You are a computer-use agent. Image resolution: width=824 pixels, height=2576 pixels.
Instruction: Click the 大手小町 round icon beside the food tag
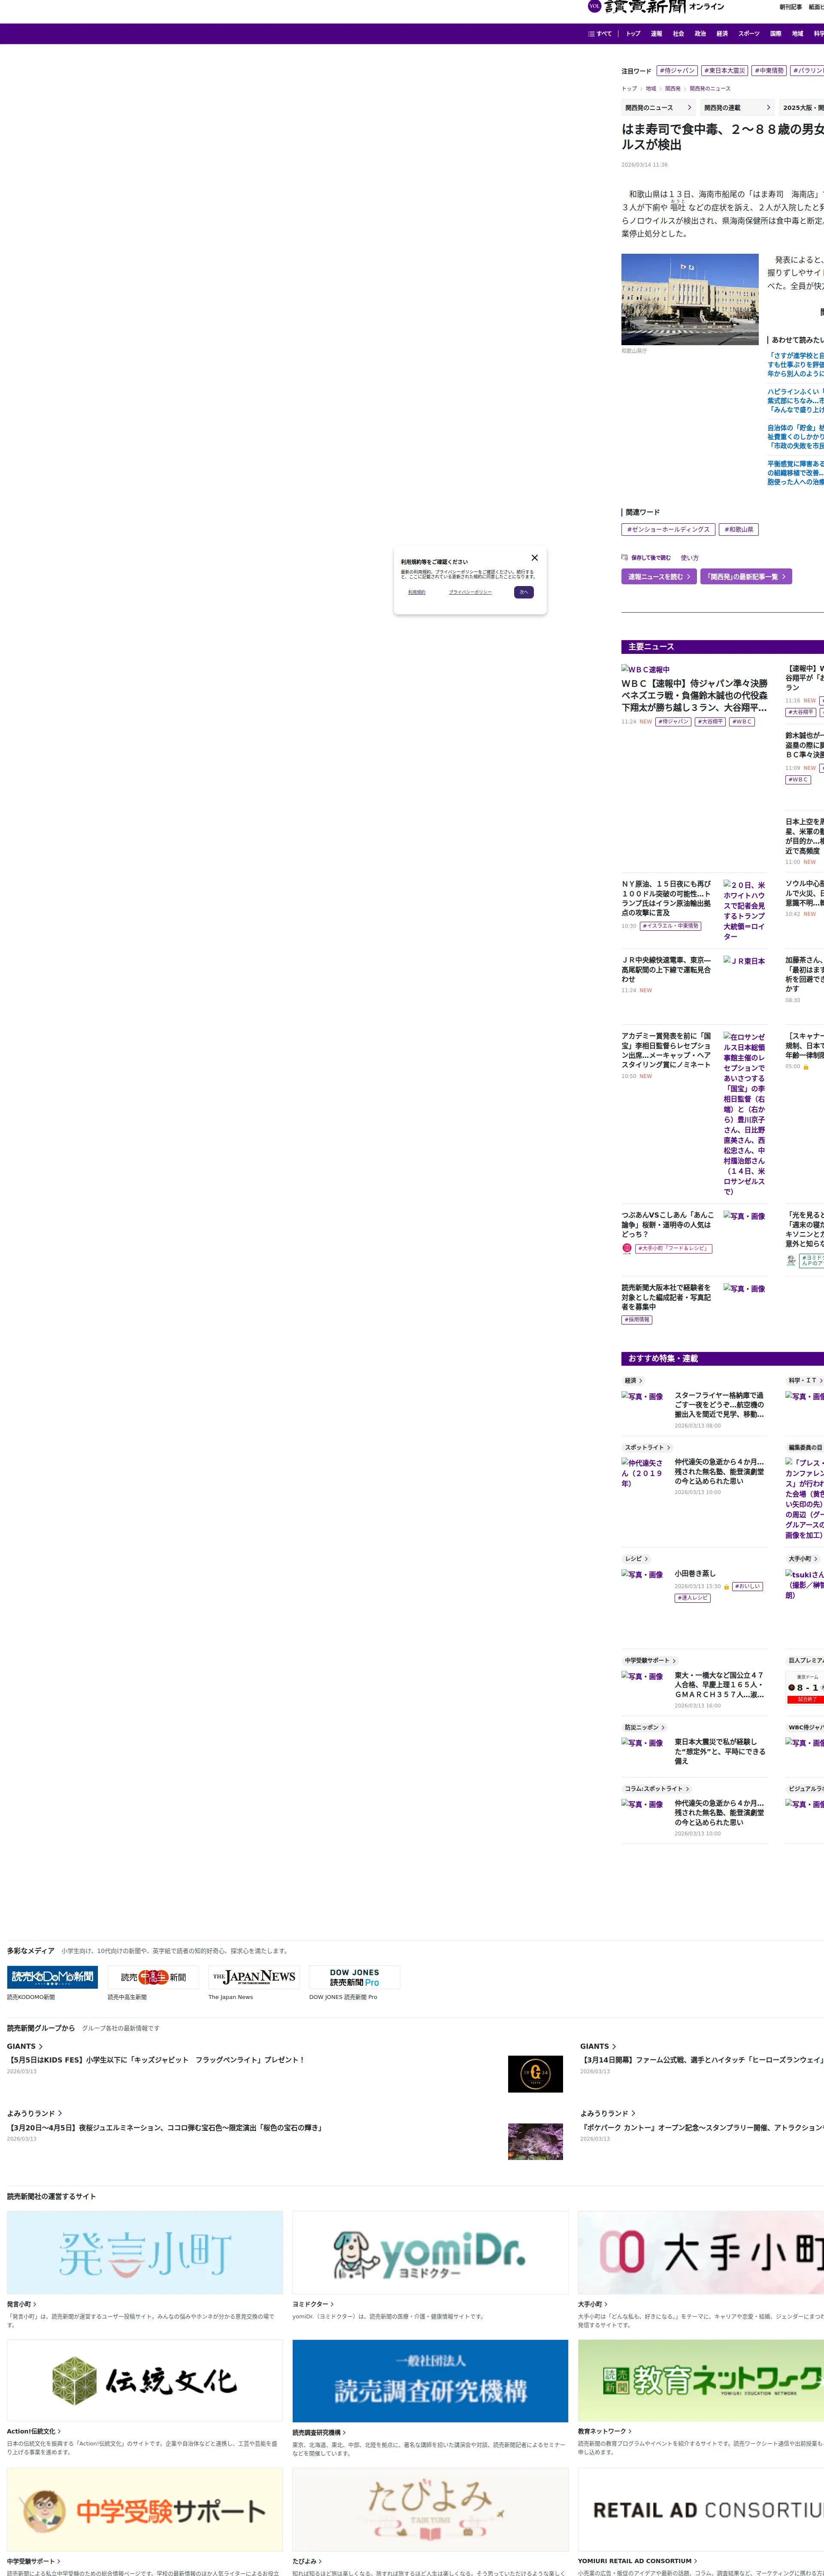point(627,1248)
